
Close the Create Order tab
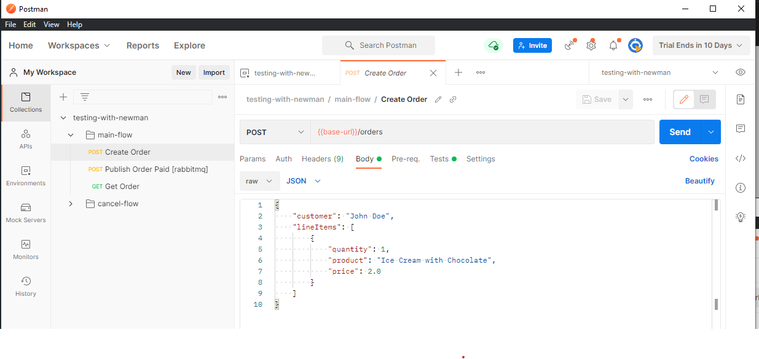pyautogui.click(x=433, y=72)
